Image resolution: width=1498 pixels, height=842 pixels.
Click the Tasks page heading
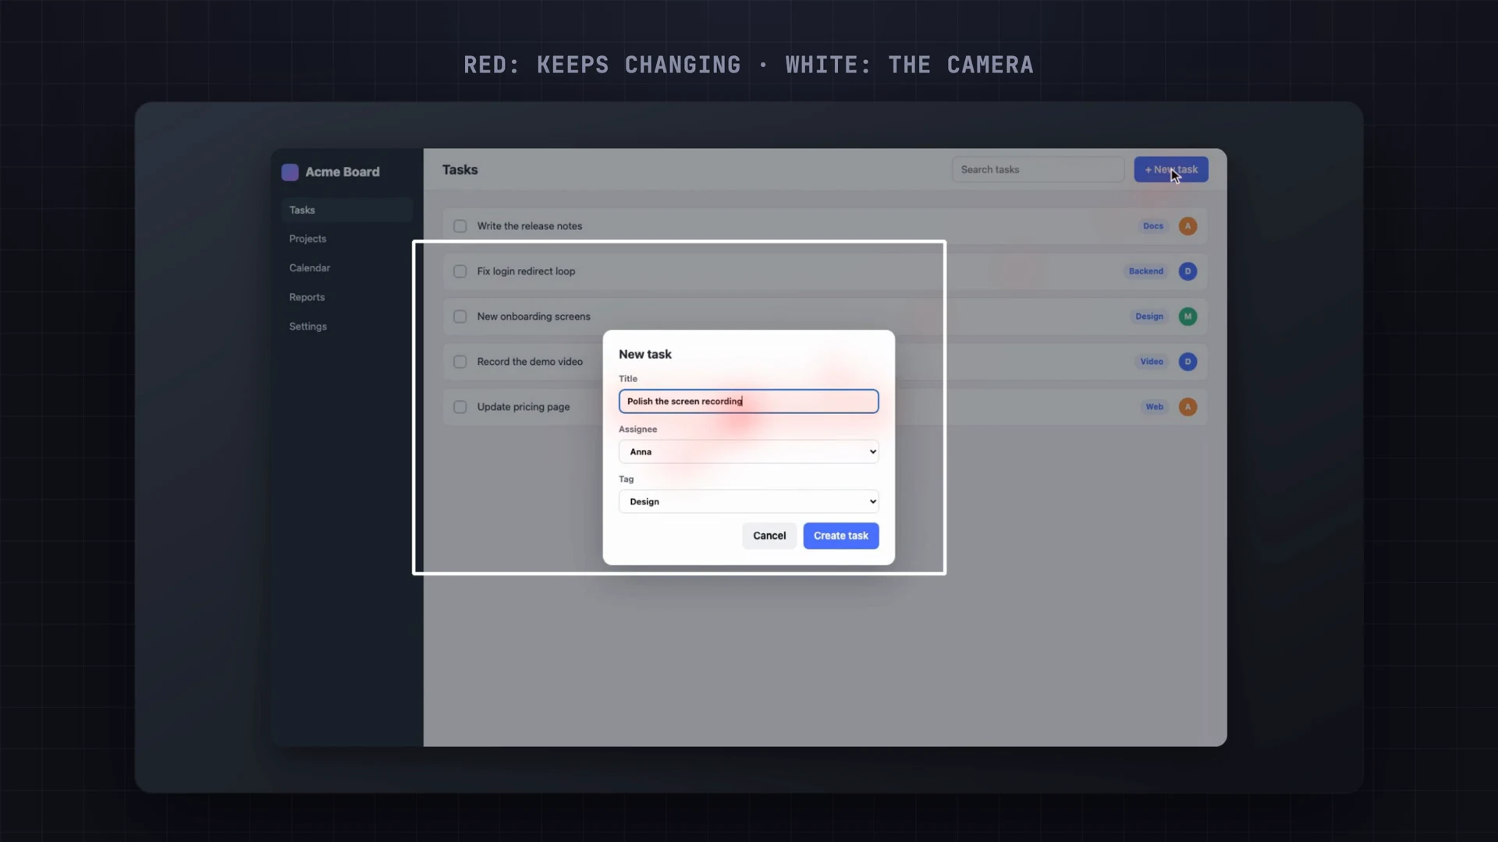[460, 170]
